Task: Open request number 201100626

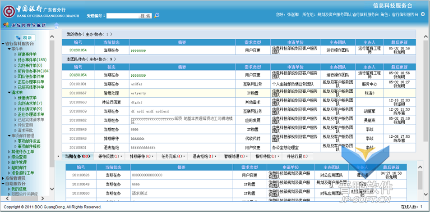Action: coord(81,175)
